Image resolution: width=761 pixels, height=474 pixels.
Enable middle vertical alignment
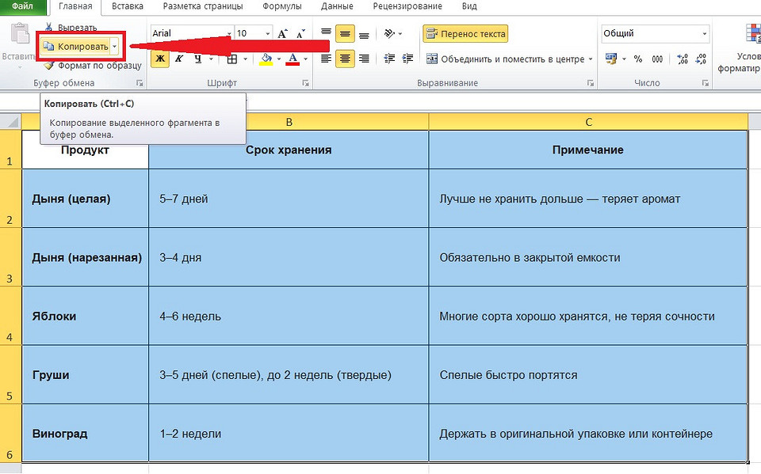point(345,33)
